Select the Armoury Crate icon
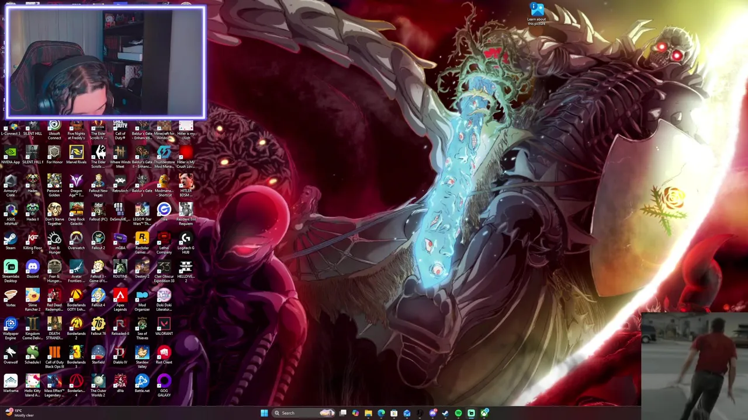The image size is (748, 420). [11, 186]
